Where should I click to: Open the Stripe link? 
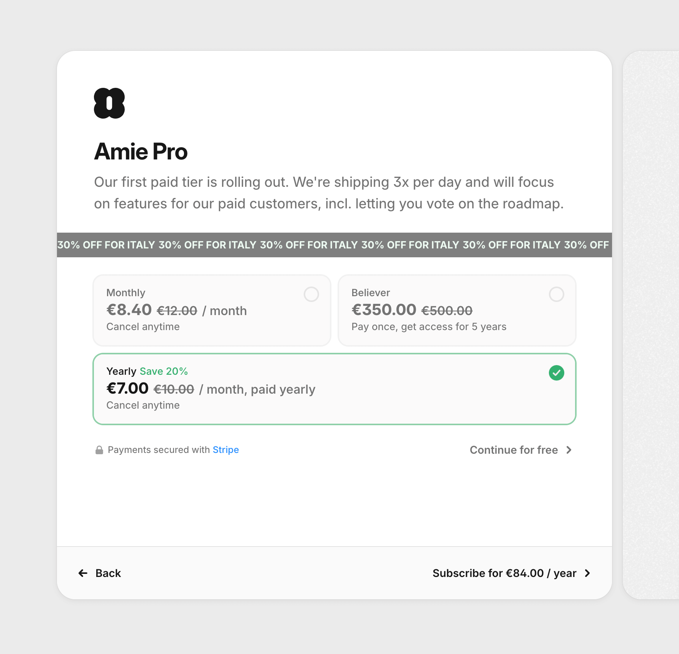pyautogui.click(x=226, y=450)
